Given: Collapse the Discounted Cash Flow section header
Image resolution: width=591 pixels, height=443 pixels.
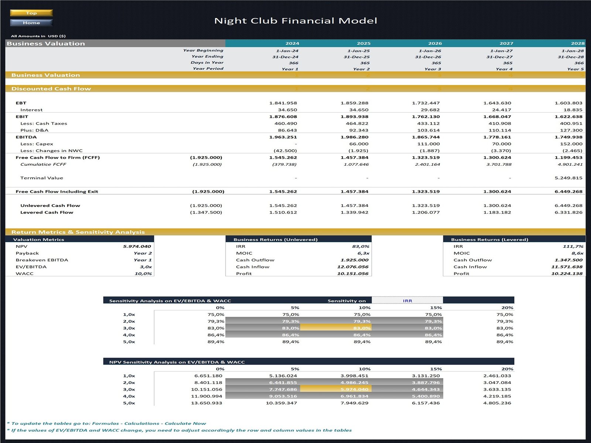Looking at the screenshot, I should [x=52, y=89].
